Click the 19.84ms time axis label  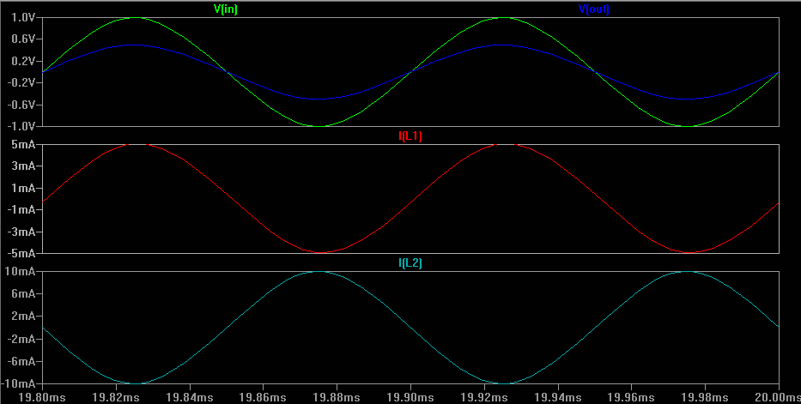pyautogui.click(x=190, y=397)
